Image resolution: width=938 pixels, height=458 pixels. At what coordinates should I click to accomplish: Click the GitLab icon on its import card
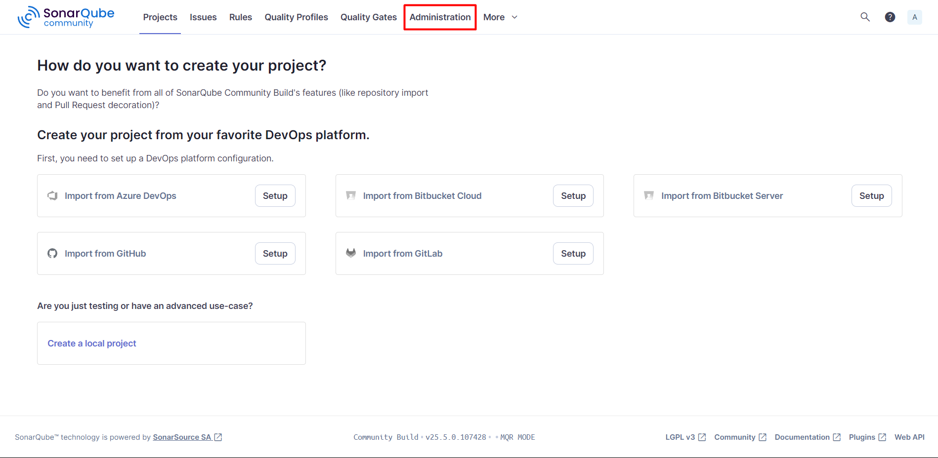[351, 253]
